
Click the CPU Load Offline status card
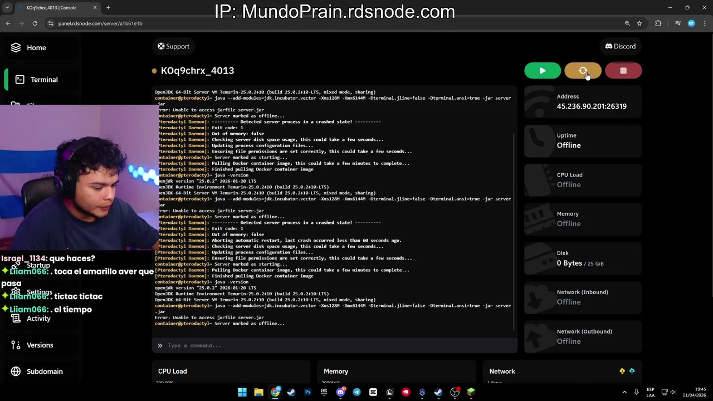583,180
